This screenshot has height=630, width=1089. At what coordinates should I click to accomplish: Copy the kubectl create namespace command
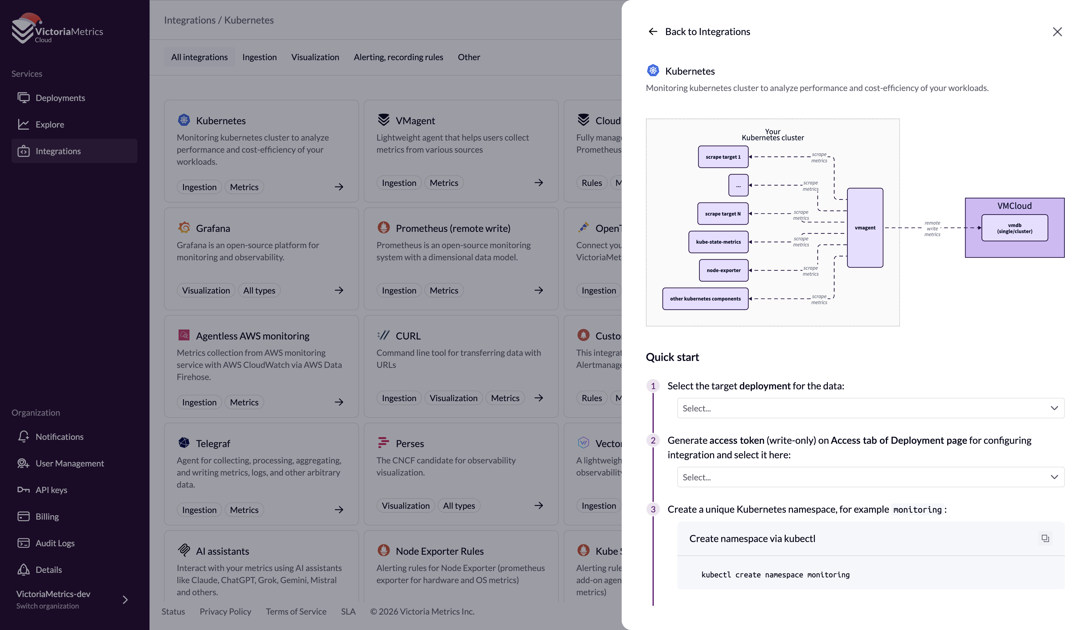1045,538
